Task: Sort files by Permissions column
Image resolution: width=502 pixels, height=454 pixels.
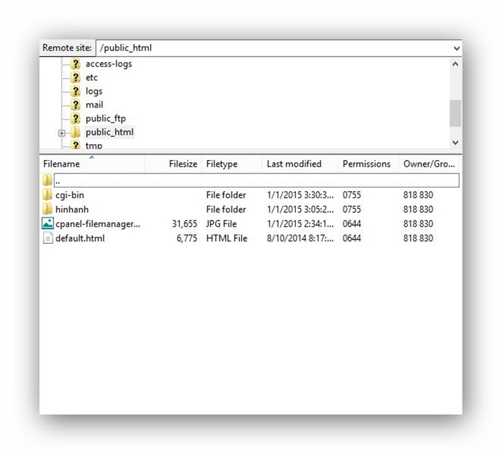Action: pyautogui.click(x=368, y=164)
